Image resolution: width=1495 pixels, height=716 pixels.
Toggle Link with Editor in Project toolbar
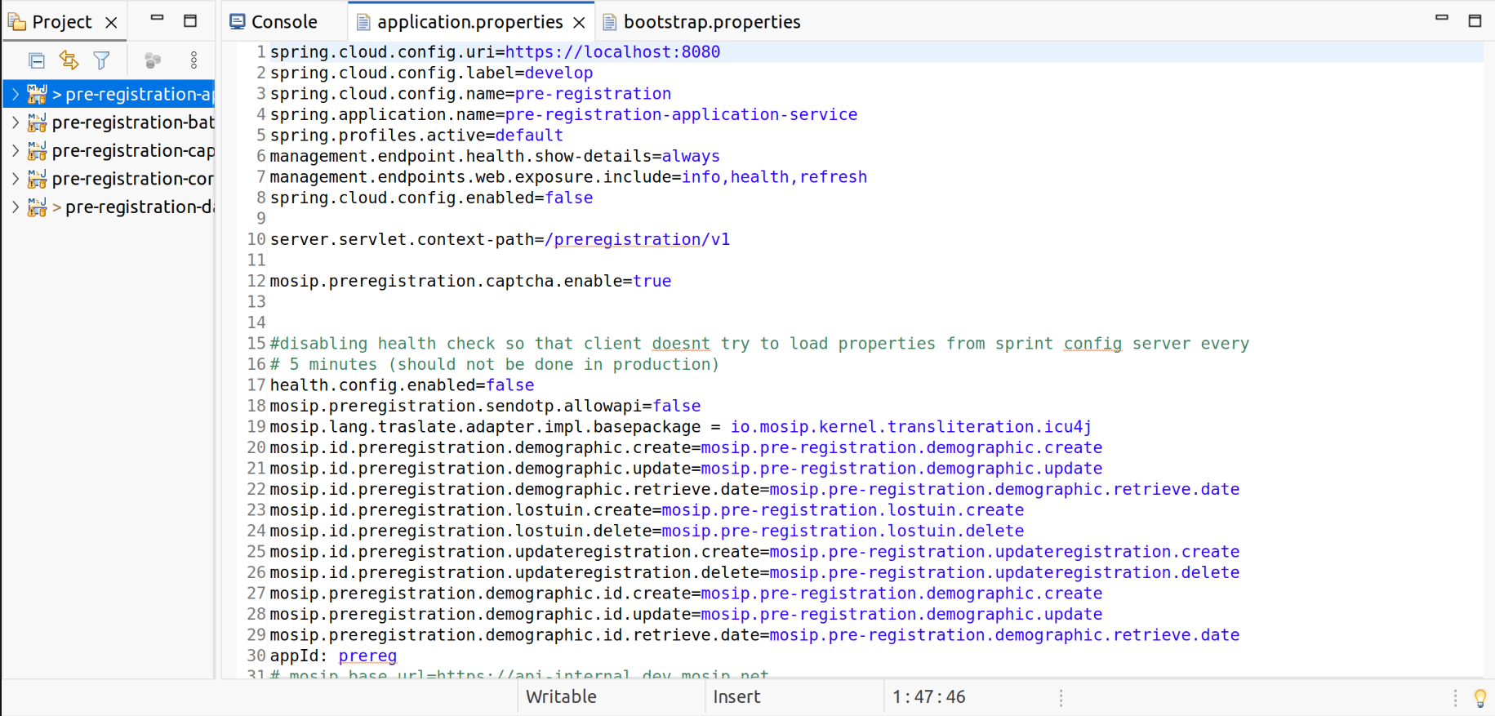(x=69, y=60)
